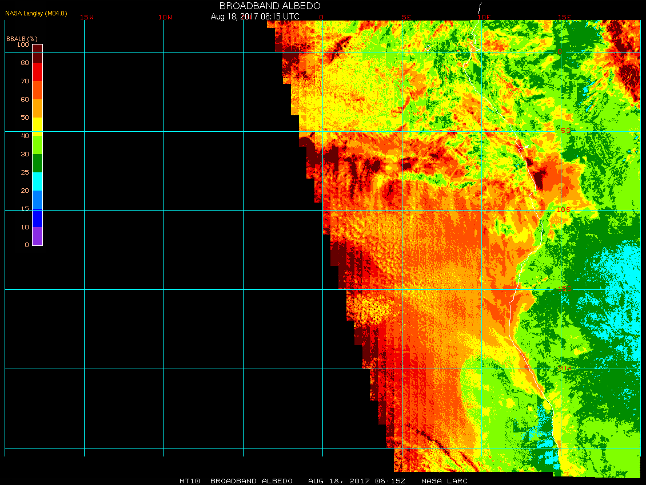Click the 10S latitude label
646x485 pixels.
(x=564, y=209)
